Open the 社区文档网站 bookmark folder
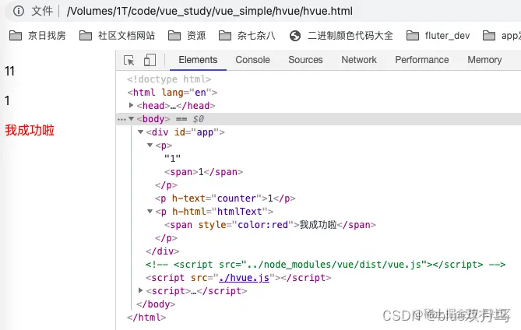Screen dimensions: 521x330 pos(118,36)
